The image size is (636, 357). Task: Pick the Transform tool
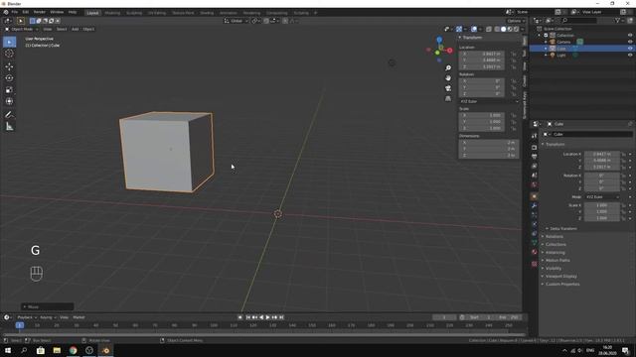click(x=9, y=101)
